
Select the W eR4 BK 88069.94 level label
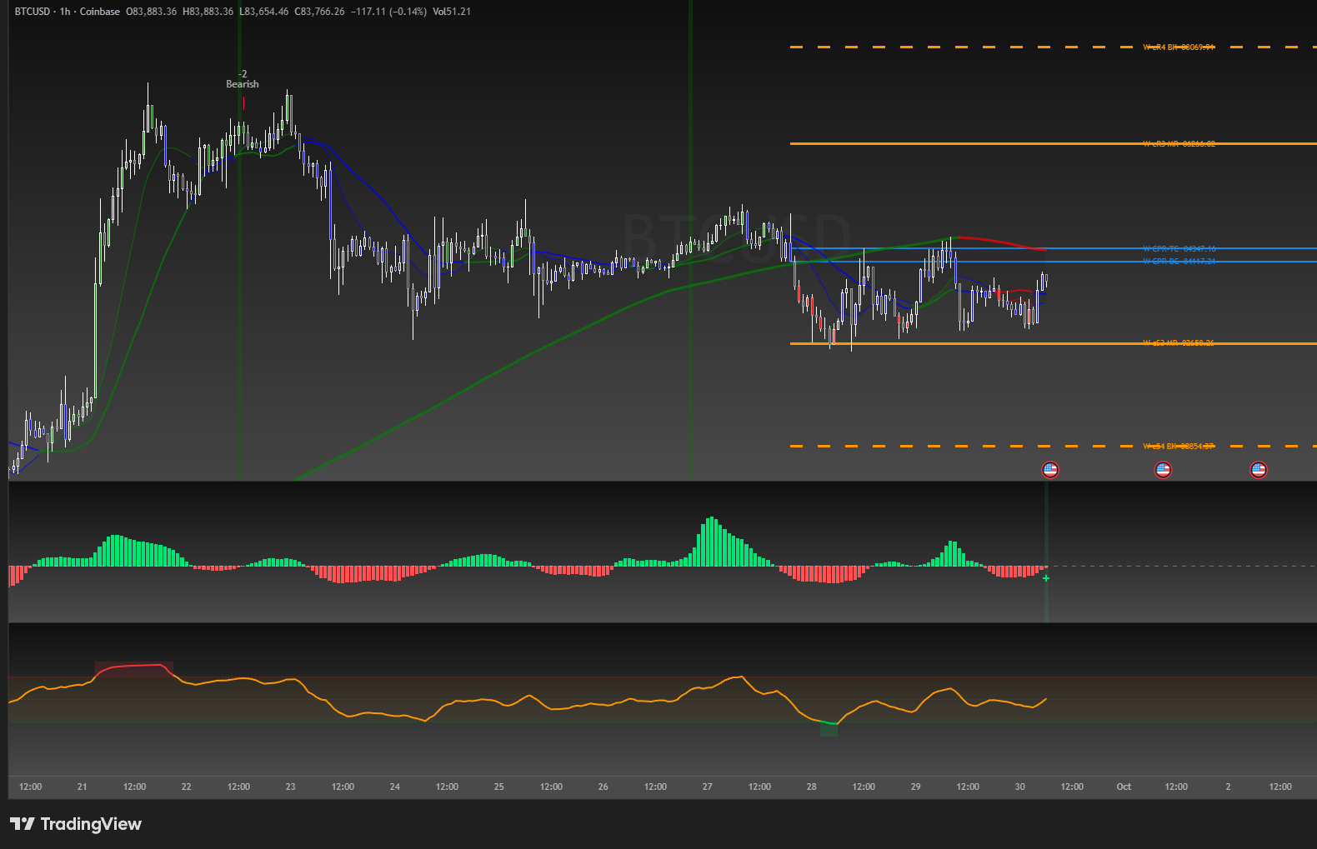tap(1179, 47)
